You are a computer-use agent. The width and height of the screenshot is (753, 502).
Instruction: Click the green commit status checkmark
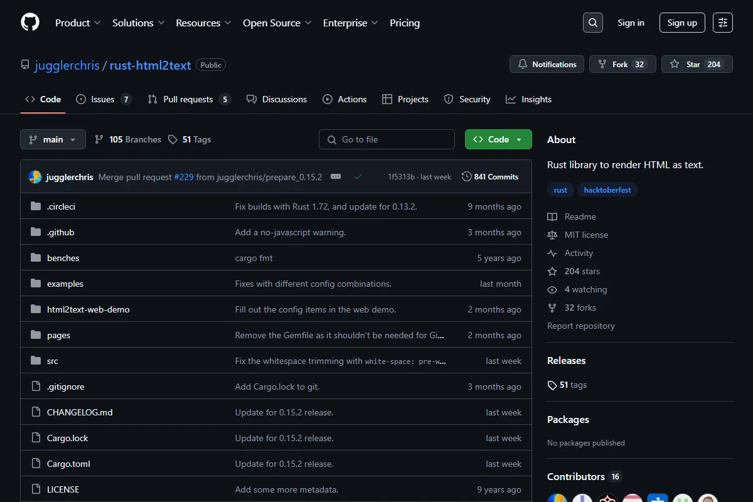358,177
